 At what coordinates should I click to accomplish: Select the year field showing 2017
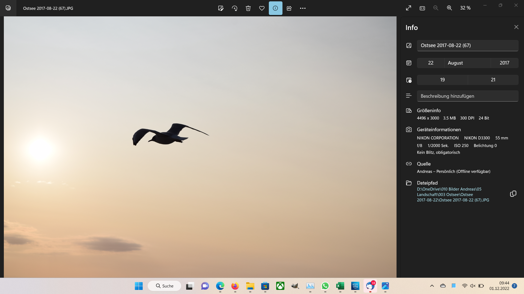tap(504, 63)
